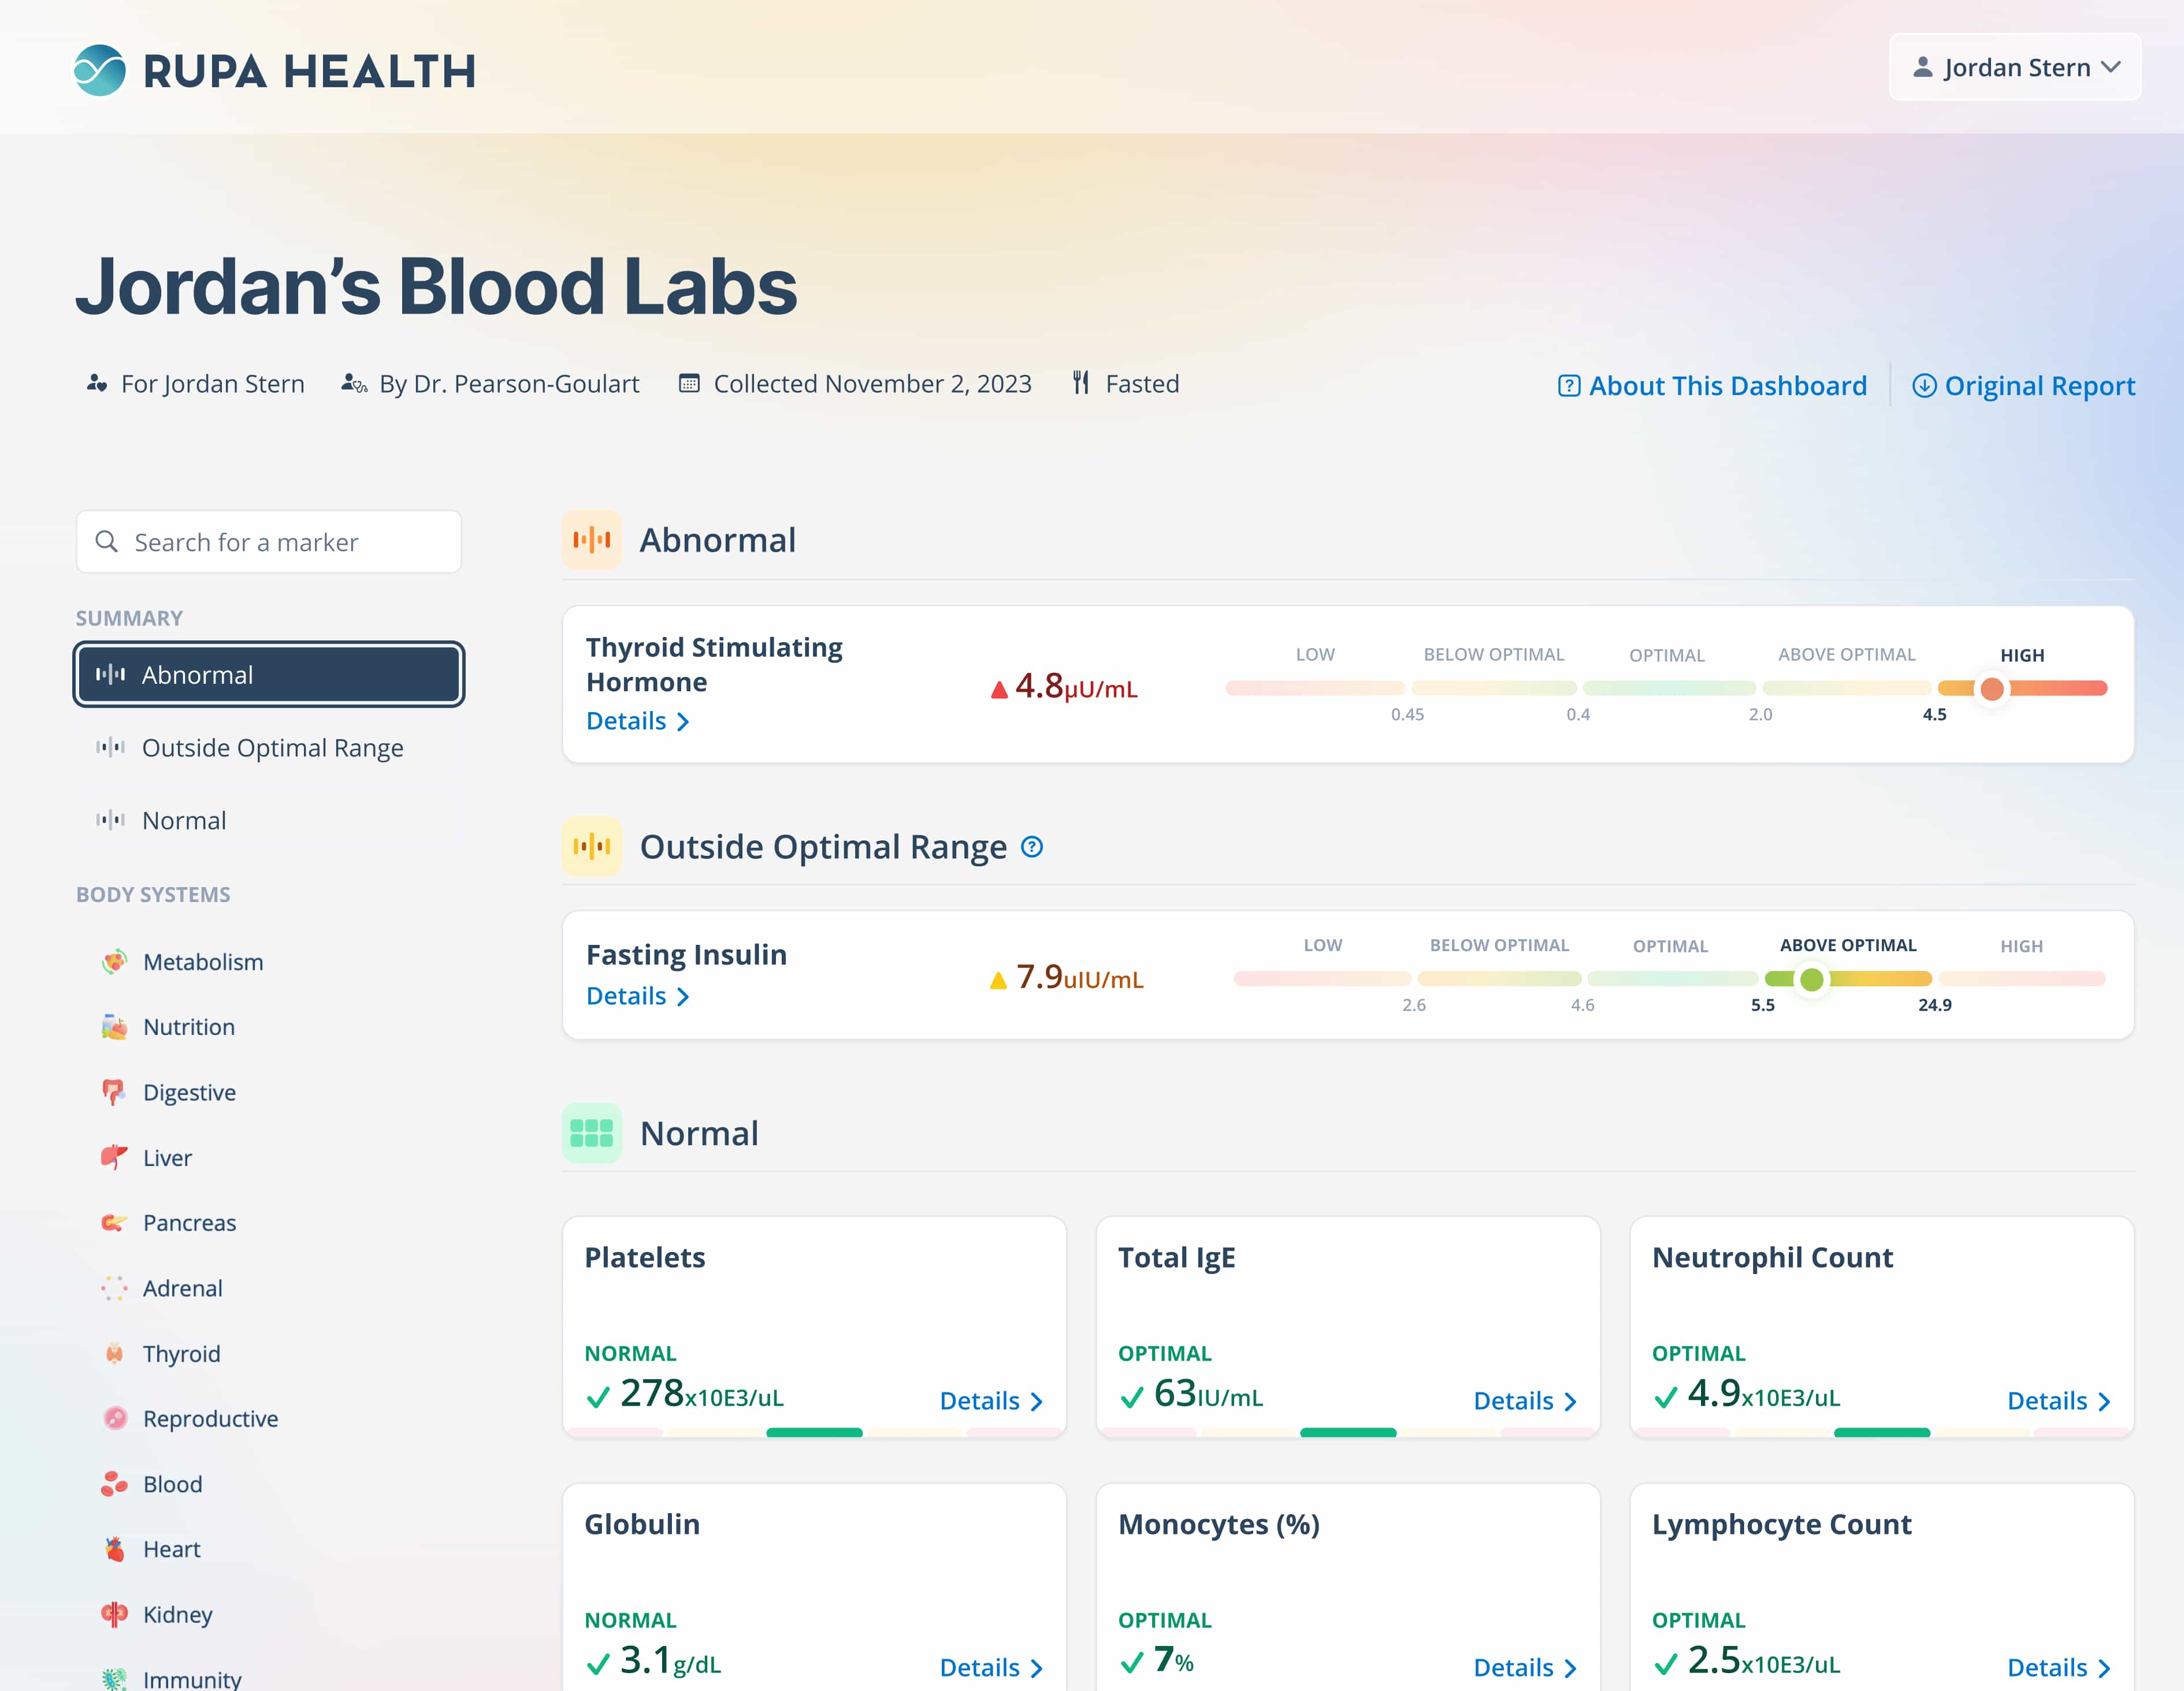The width and height of the screenshot is (2184, 1691).
Task: Expand details for Thyroid Stimulating Hormone
Action: (x=637, y=721)
